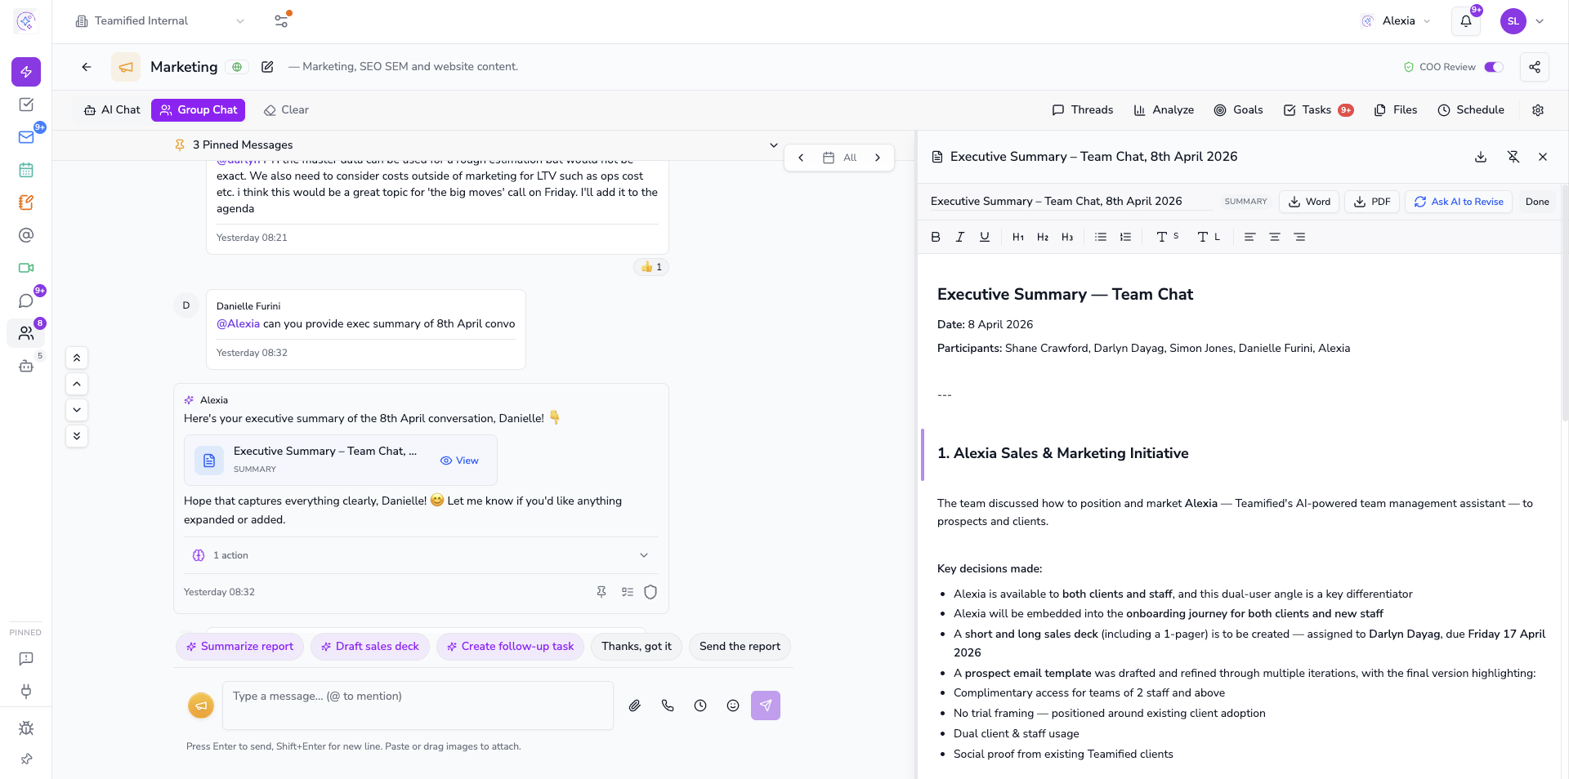This screenshot has width=1569, height=779.
Task: Open the Threads tab
Action: tap(1083, 110)
